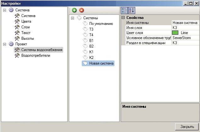The height and width of the screenshot is (132, 200).
Task: Click tools icon next to Цвета
Action: tap(17, 21)
